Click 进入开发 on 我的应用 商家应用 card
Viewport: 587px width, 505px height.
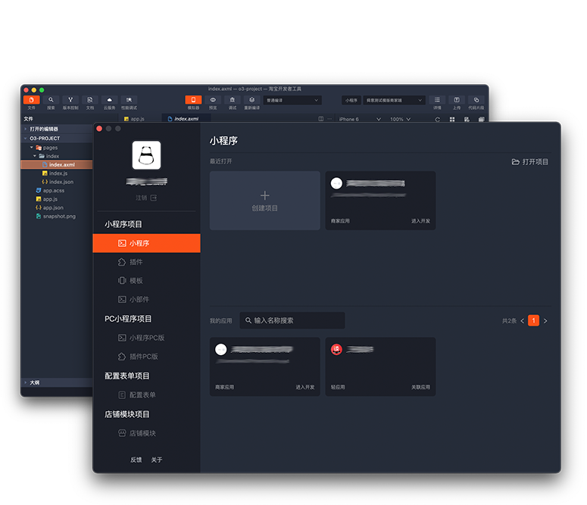click(x=305, y=387)
